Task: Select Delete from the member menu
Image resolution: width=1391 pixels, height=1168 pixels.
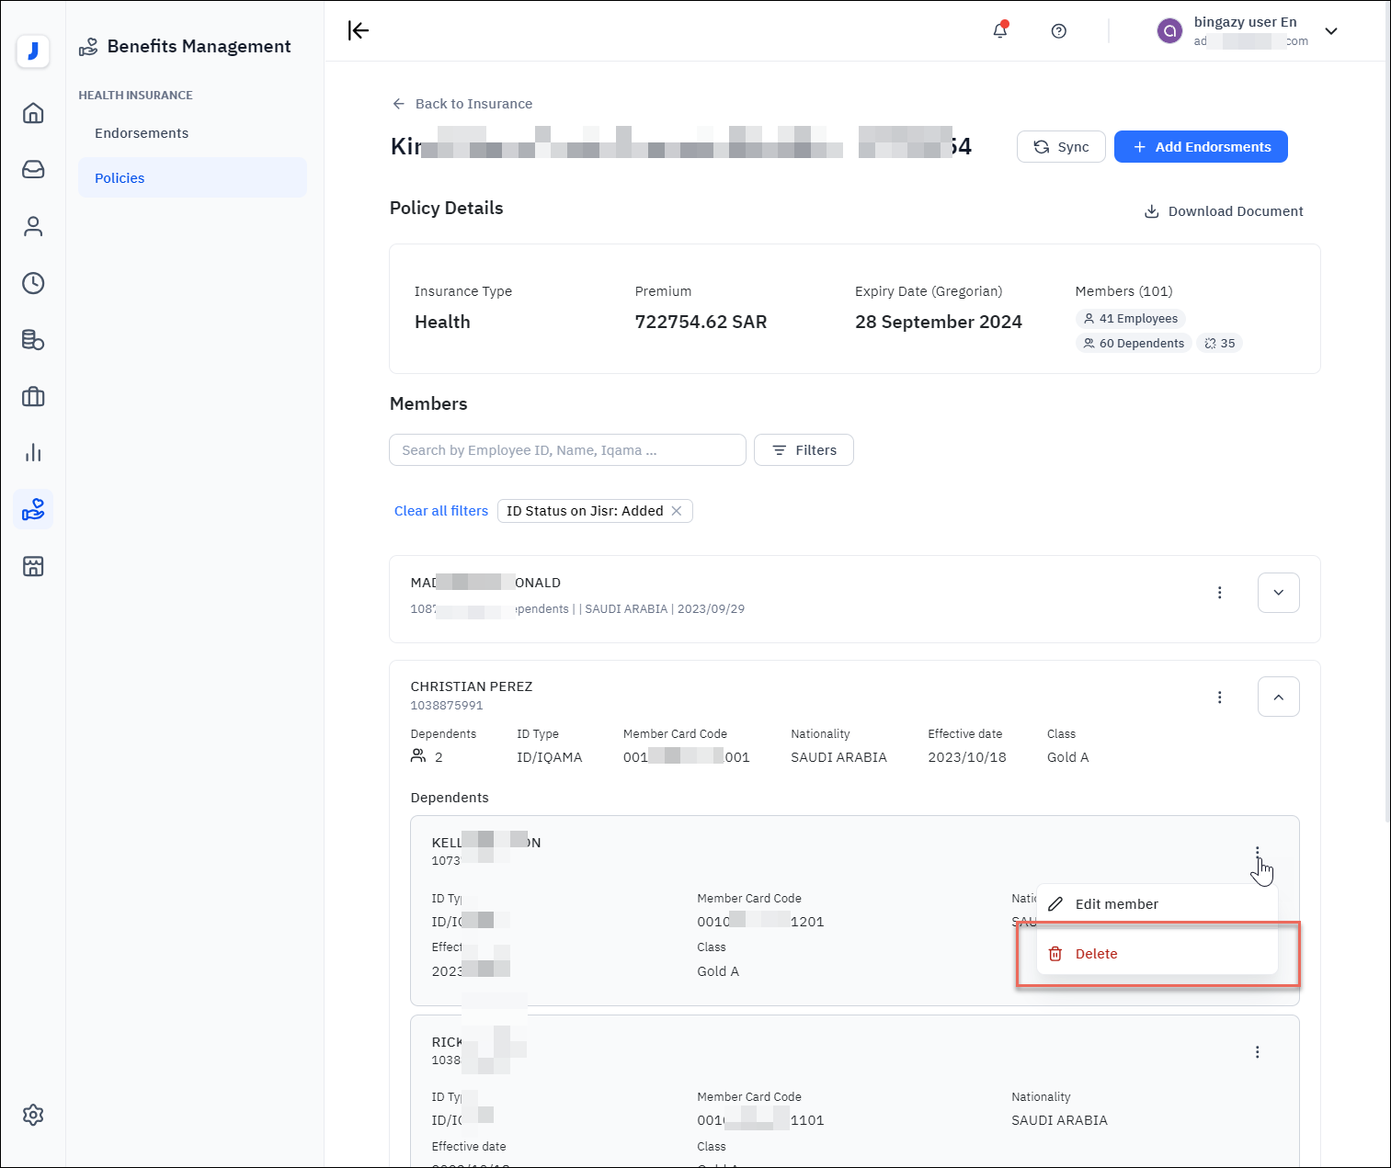Action: tap(1096, 954)
